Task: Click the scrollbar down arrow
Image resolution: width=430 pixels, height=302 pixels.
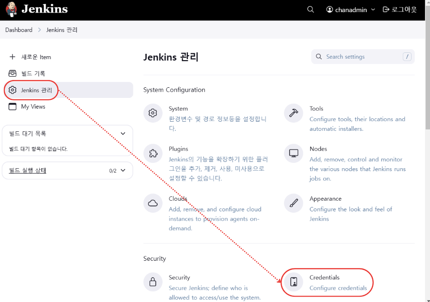Action: (x=428, y=300)
